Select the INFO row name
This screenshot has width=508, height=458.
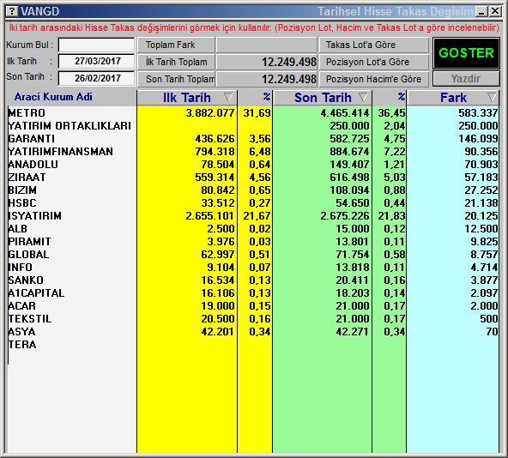click(x=20, y=268)
